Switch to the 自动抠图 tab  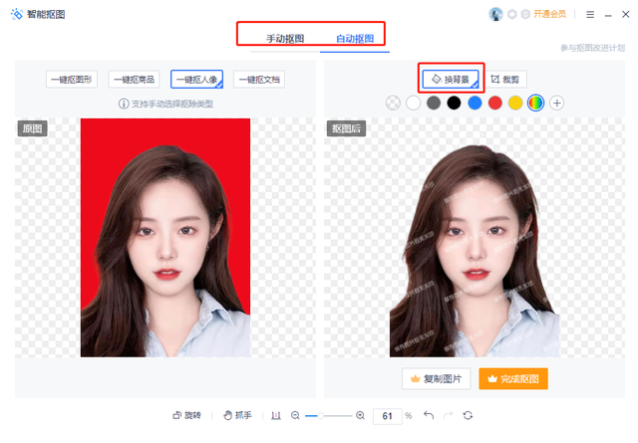click(x=355, y=39)
